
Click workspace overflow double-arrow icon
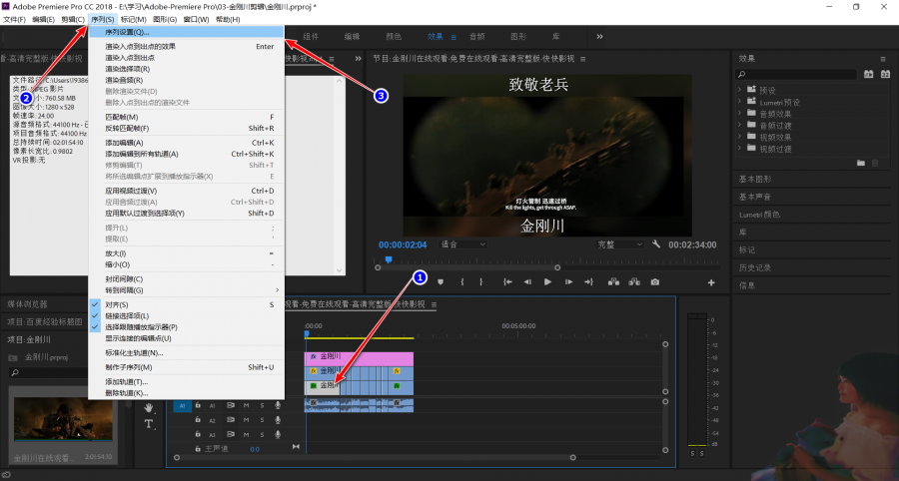click(599, 36)
